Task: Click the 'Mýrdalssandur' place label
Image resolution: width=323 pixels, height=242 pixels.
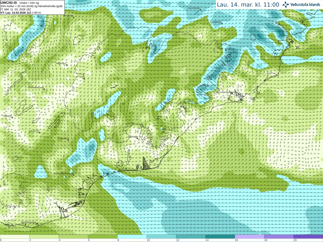Action: coord(28,222)
